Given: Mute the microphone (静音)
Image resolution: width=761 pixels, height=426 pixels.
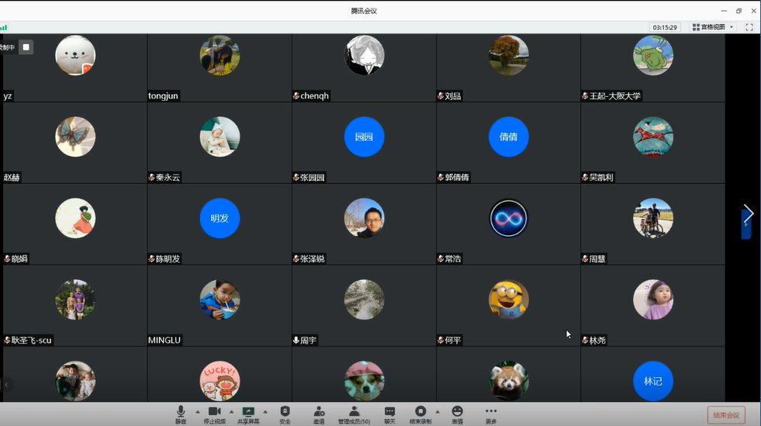Looking at the screenshot, I should (x=181, y=414).
